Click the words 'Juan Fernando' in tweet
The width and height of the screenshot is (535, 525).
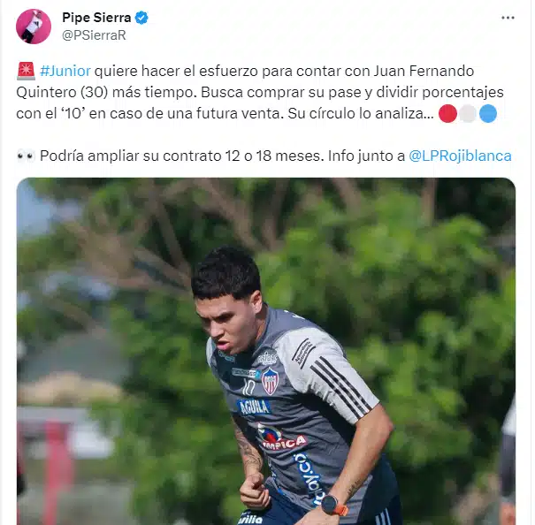coord(424,71)
